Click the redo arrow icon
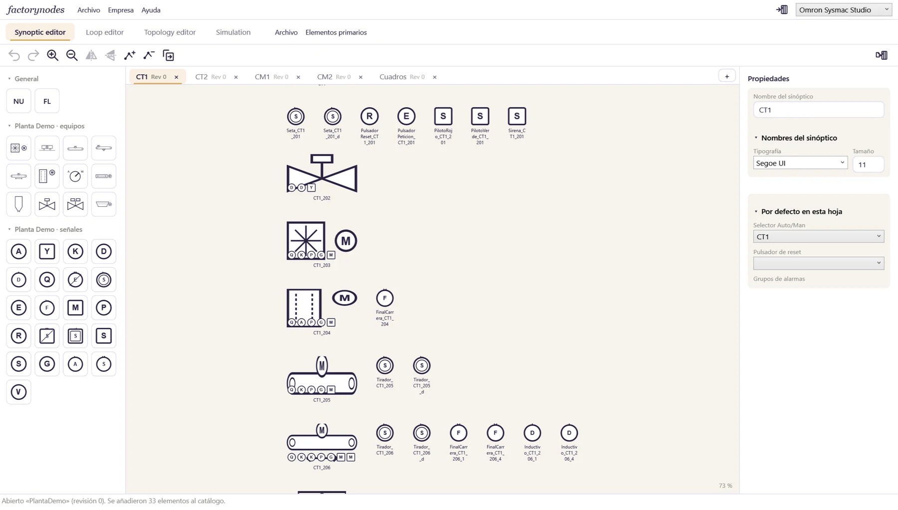The image size is (898, 510). [x=33, y=55]
